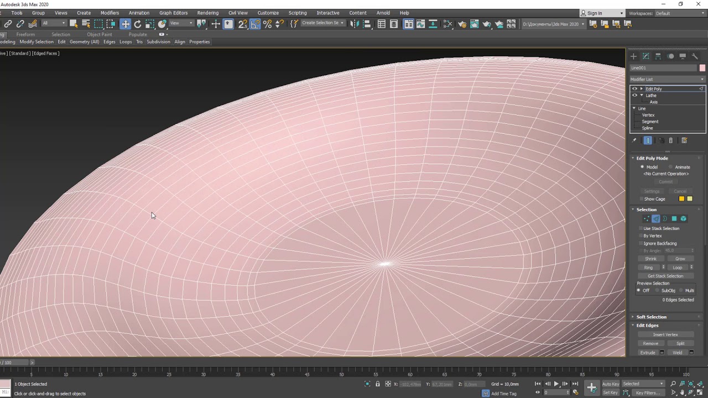Toggle the Percent Snap tool
The height and width of the screenshot is (398, 708).
tap(267, 24)
